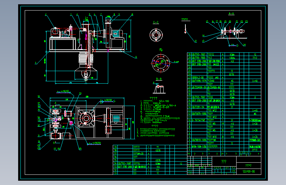The image size is (286, 185).
Task: Click the row number 39 in parts list
Action: coord(115,147)
